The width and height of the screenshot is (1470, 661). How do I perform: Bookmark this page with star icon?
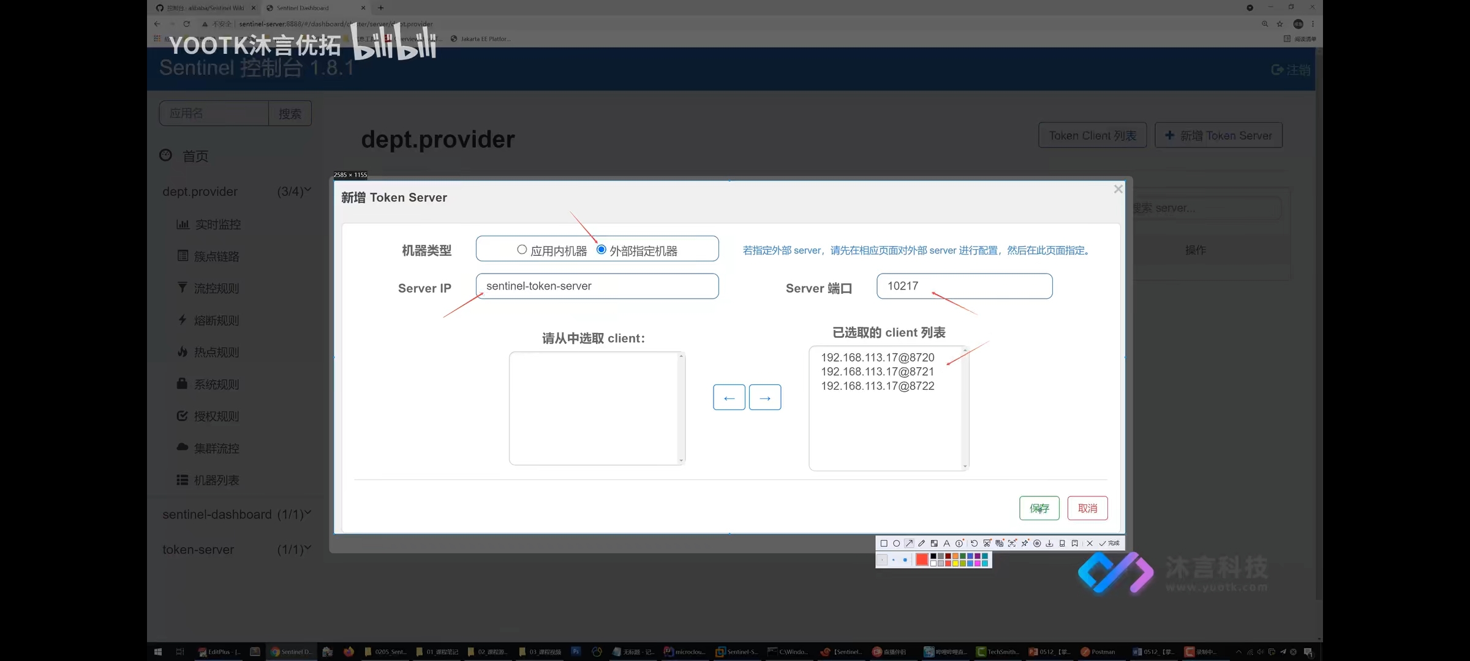(1280, 24)
